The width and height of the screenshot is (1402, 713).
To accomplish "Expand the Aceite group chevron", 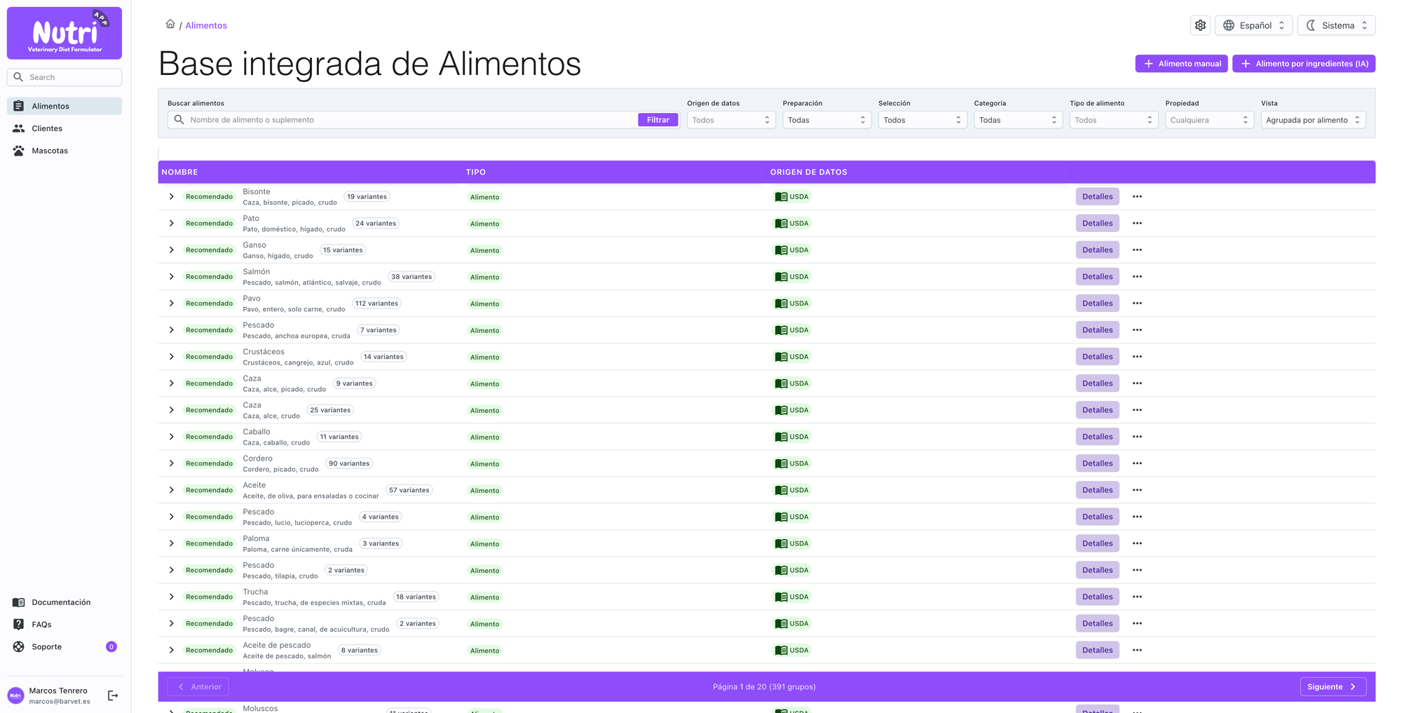I will (171, 490).
